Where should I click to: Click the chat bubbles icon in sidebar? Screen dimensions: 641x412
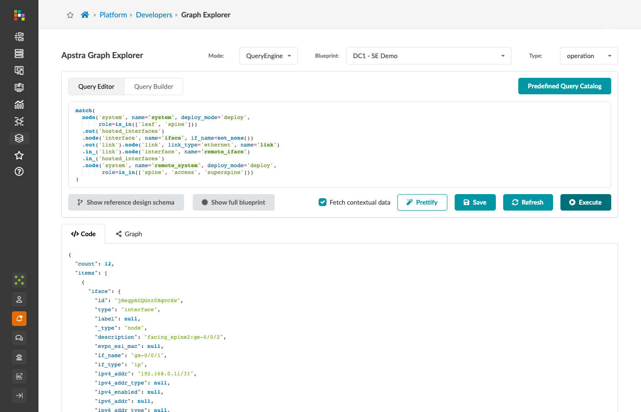(19, 338)
